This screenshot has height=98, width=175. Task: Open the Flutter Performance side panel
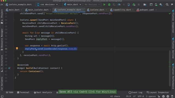click(173, 76)
